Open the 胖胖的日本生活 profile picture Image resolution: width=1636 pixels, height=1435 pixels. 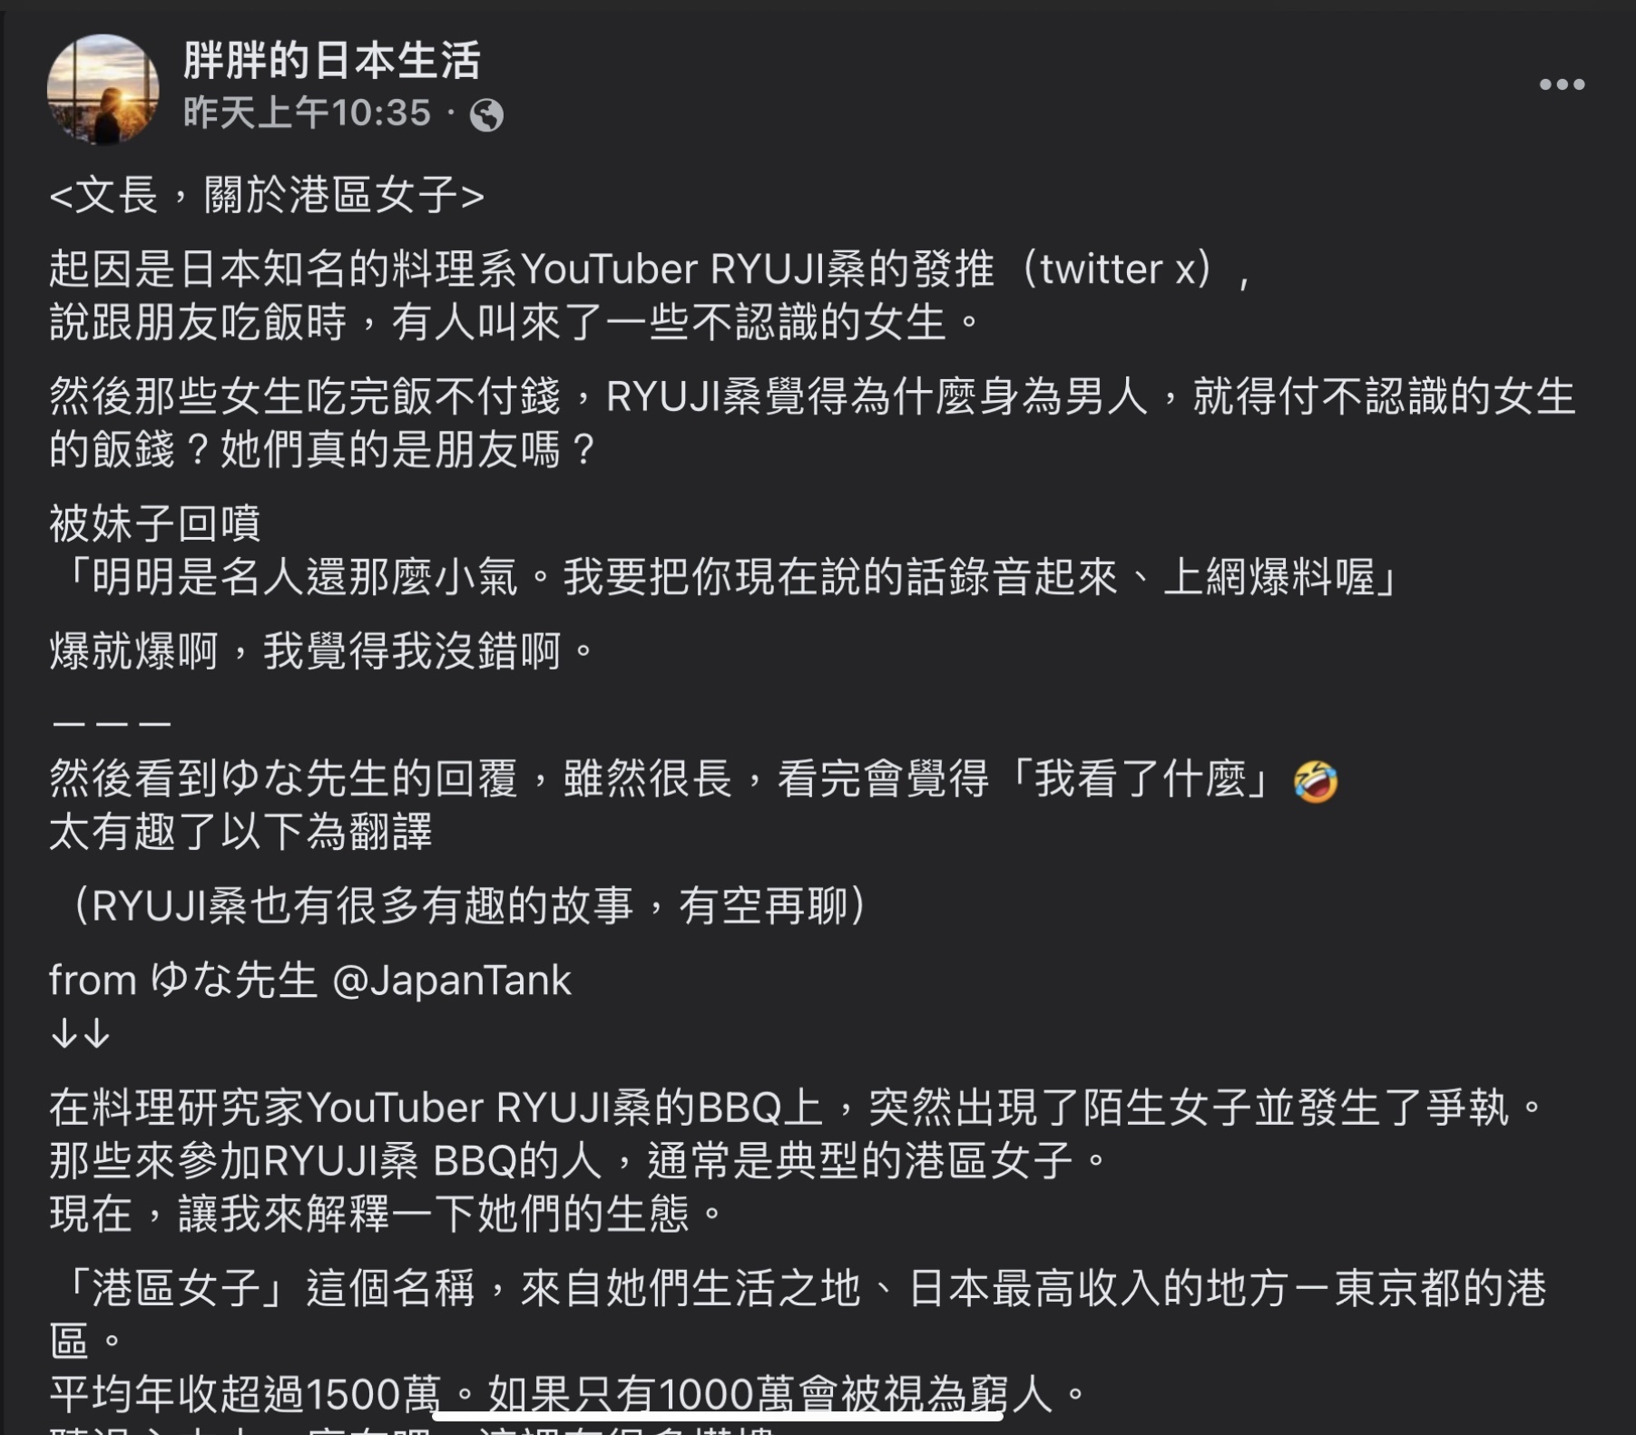(103, 89)
